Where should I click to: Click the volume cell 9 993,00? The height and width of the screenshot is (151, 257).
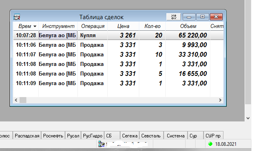[x=188, y=45]
